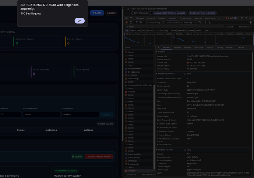Click the request list vertical scrollbar
Image resolution: width=254 pixels, height=178 pixels.
coord(154,128)
